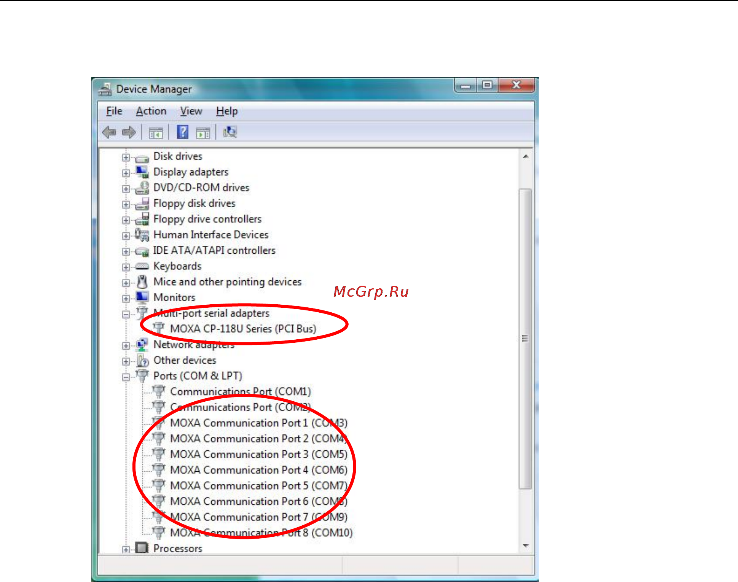Click the Floppy disk drives icon
This screenshot has width=738, height=582.
tap(142, 204)
